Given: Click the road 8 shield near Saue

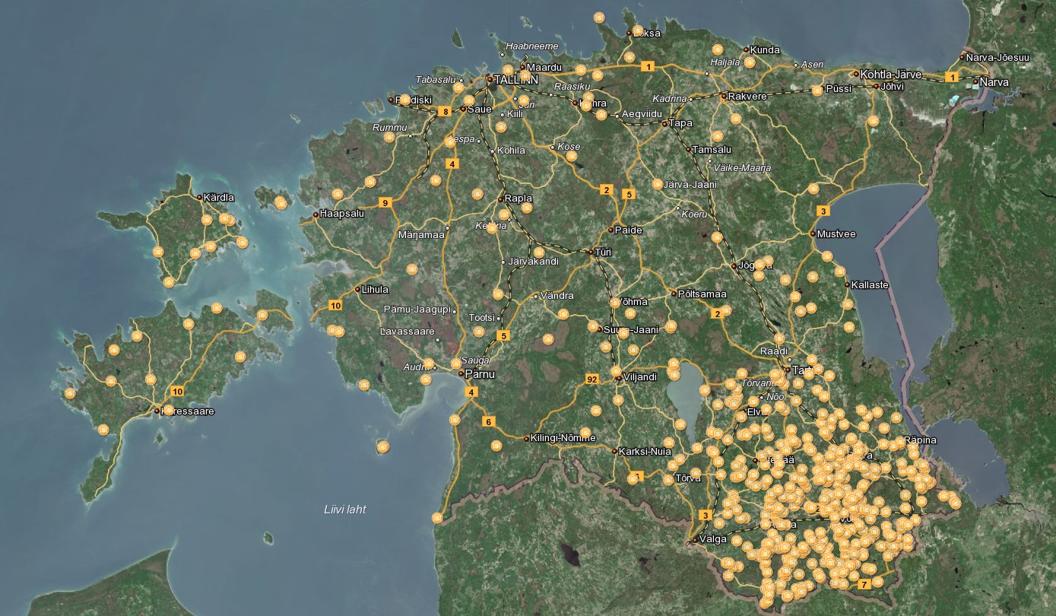Looking at the screenshot, I should click(x=445, y=112).
